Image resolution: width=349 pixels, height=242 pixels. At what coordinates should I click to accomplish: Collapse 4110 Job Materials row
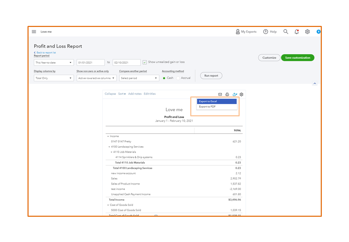(x=111, y=152)
